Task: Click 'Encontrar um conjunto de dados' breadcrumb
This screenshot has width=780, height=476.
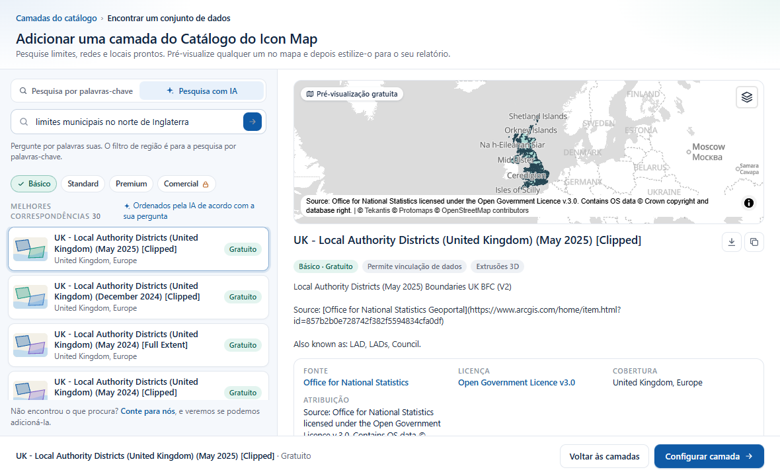Action: pyautogui.click(x=169, y=19)
